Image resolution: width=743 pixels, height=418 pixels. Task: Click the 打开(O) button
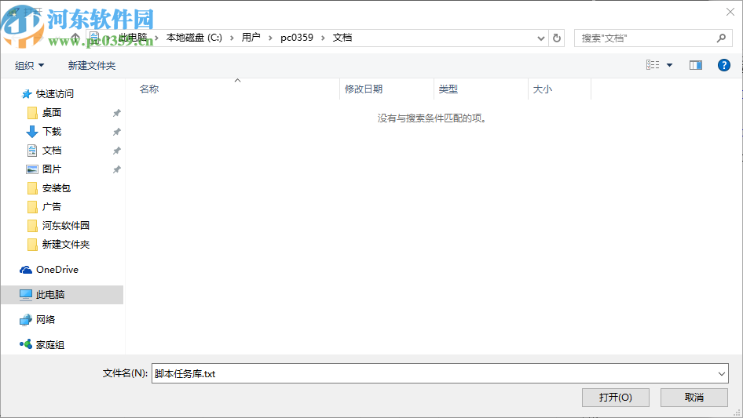[x=616, y=398]
